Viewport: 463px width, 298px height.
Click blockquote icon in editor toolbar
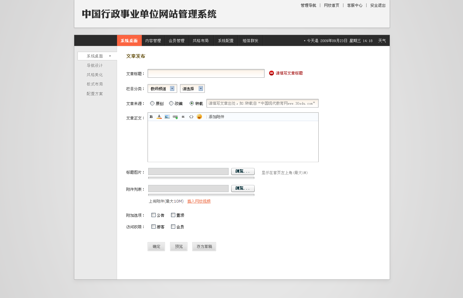(183, 117)
